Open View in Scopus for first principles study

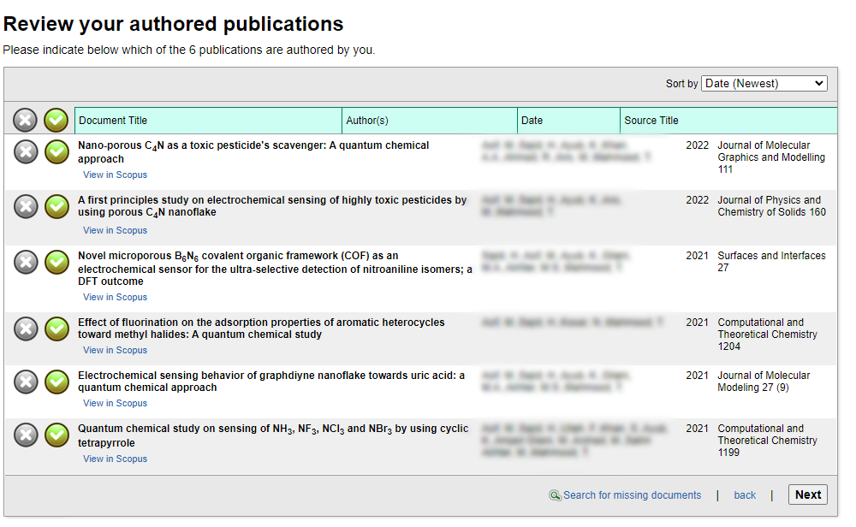[116, 230]
